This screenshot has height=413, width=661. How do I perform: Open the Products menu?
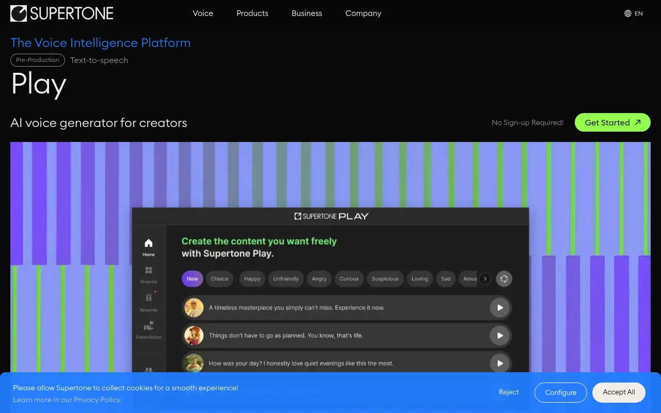(252, 13)
